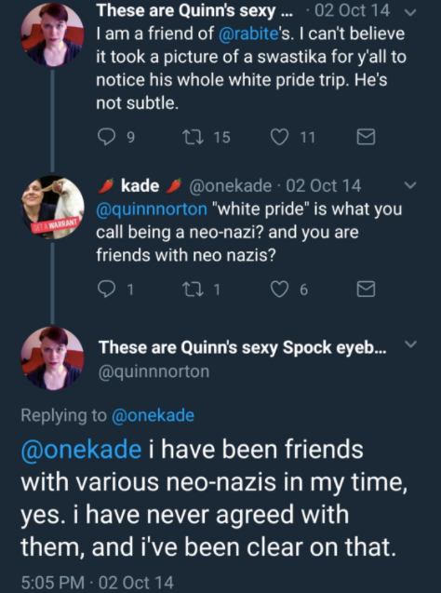Send first tweet via envelope message icon
Screen dimensions: 441x593
click(x=366, y=137)
